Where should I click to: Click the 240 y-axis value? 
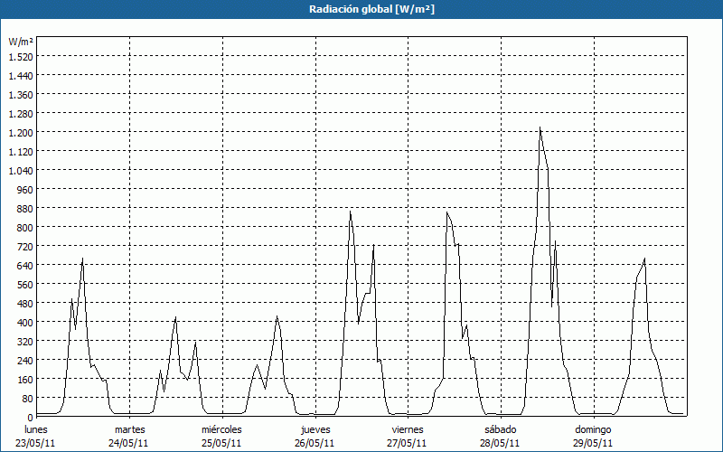pyautogui.click(x=25, y=360)
